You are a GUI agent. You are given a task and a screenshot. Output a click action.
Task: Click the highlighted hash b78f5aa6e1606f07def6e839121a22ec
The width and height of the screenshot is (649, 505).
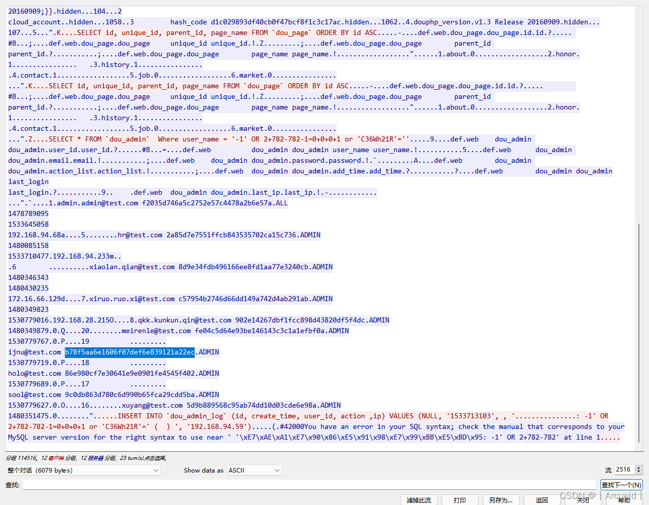click(x=130, y=352)
